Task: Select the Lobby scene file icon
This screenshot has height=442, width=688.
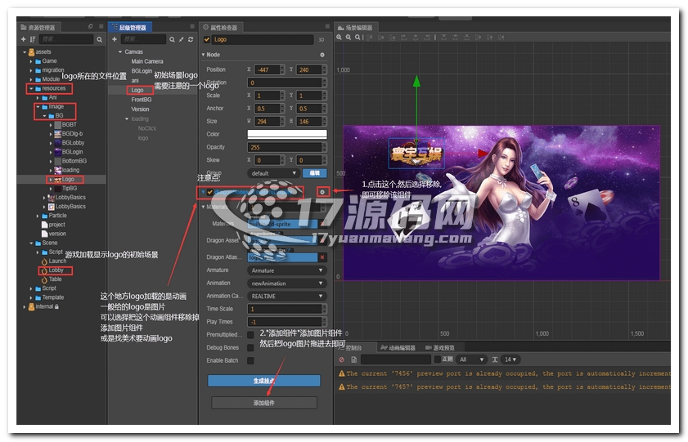Action: (44, 270)
